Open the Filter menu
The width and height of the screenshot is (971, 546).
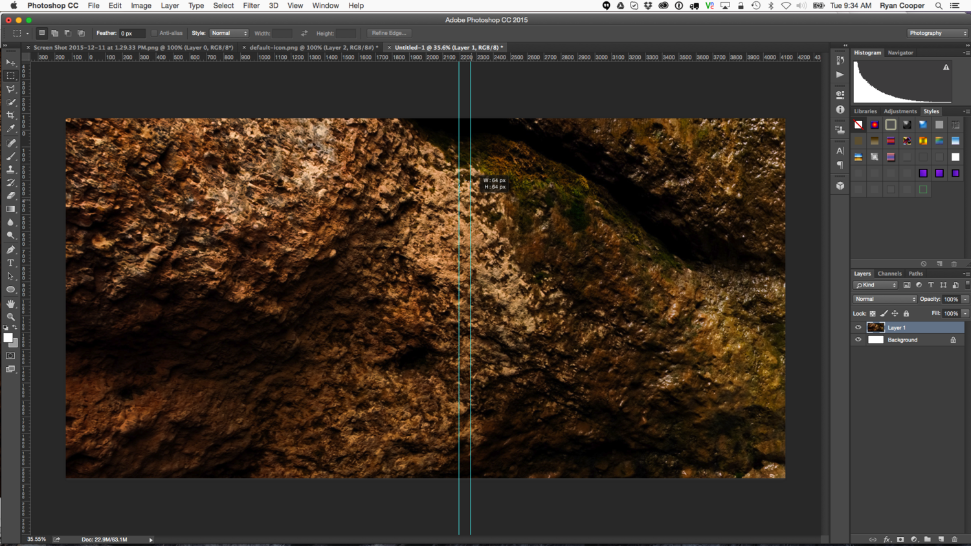pyautogui.click(x=251, y=6)
